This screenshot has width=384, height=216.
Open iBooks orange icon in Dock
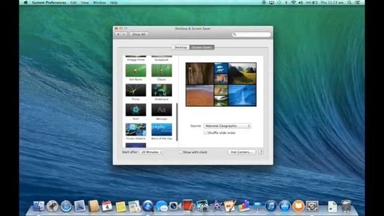pos(298,206)
